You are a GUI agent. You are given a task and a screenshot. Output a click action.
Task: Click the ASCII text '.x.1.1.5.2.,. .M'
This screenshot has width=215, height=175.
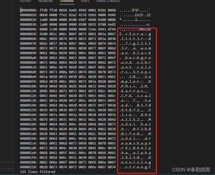(x=135, y=119)
